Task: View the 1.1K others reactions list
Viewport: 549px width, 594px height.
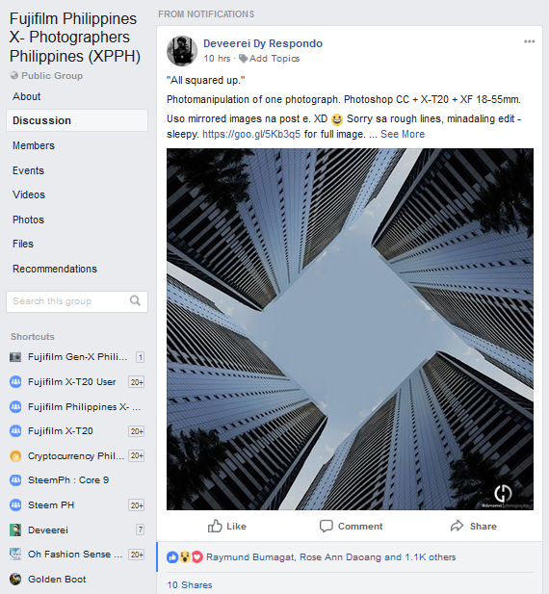Action: click(430, 556)
